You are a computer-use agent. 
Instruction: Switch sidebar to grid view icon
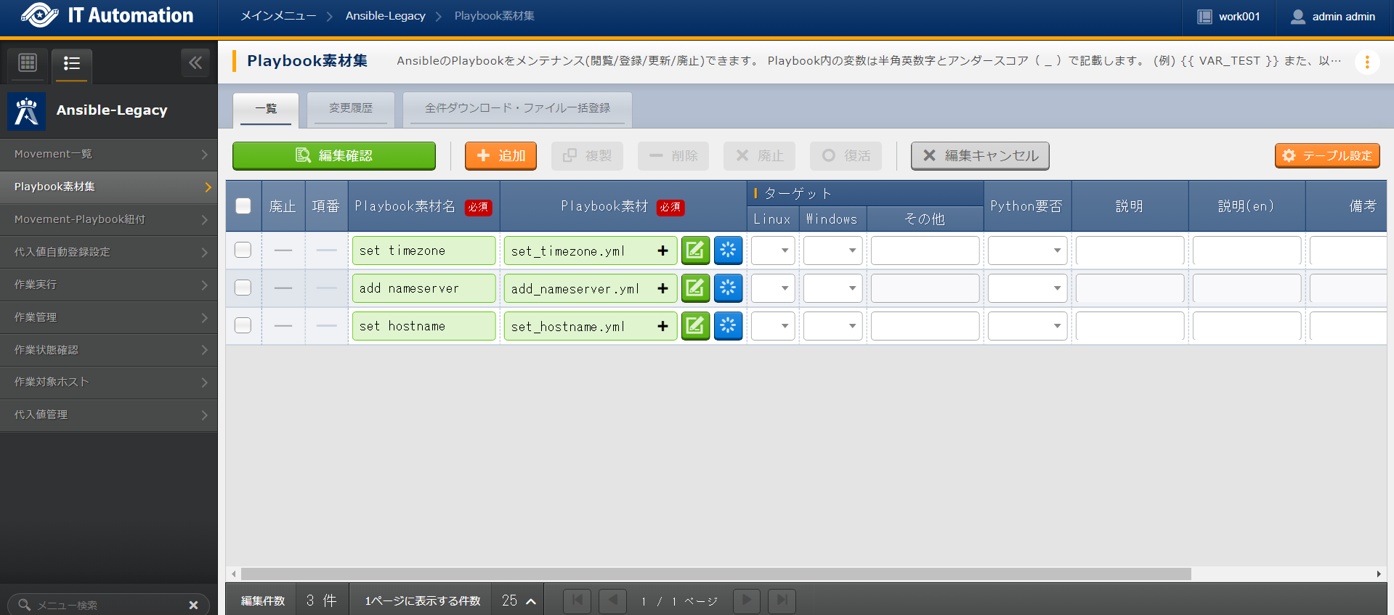tap(28, 63)
